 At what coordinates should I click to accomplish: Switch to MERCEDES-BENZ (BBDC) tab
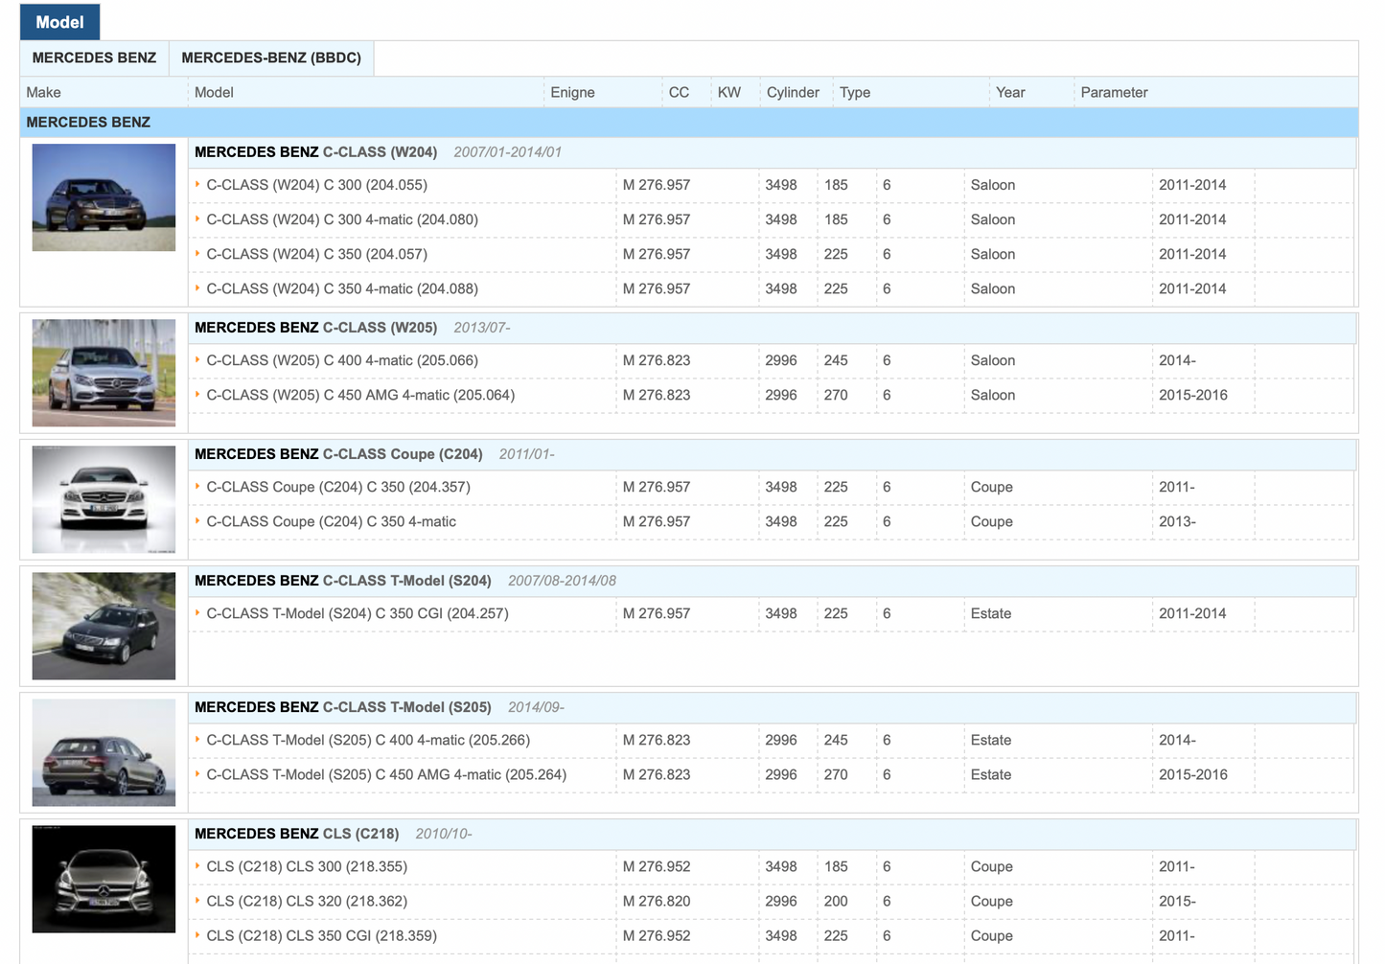[x=271, y=57]
